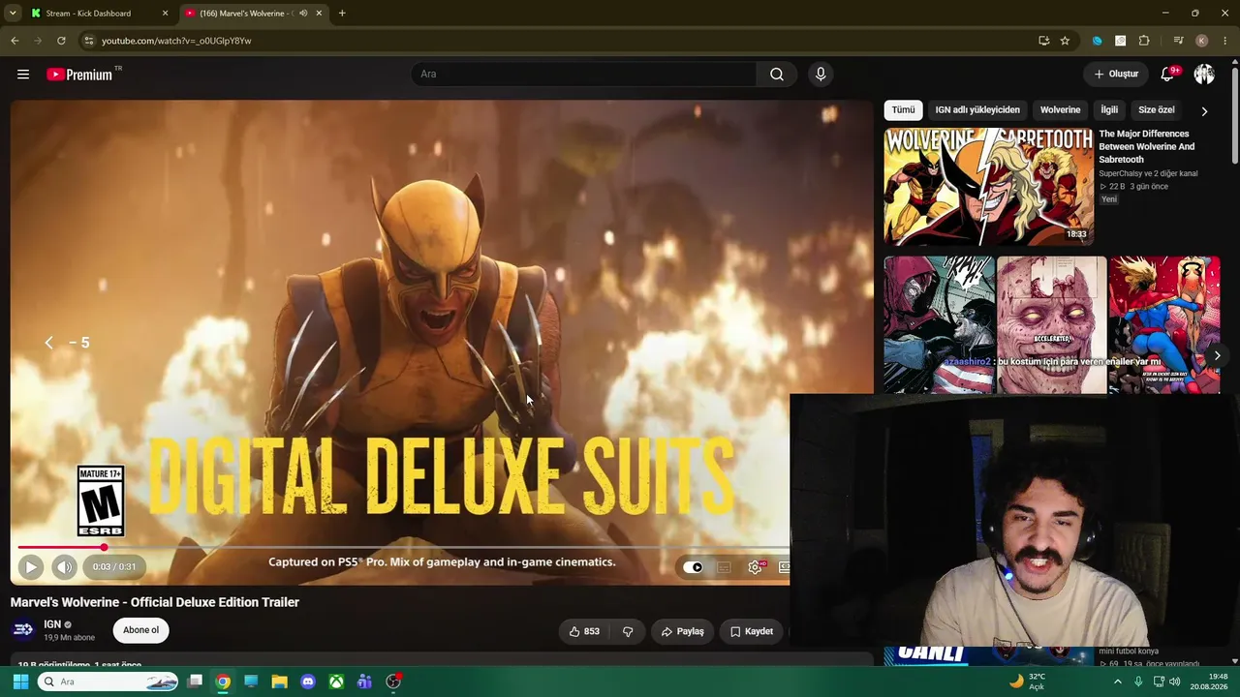Open the tab search dropdown
Viewport: 1240px width, 697px height.
[13, 14]
